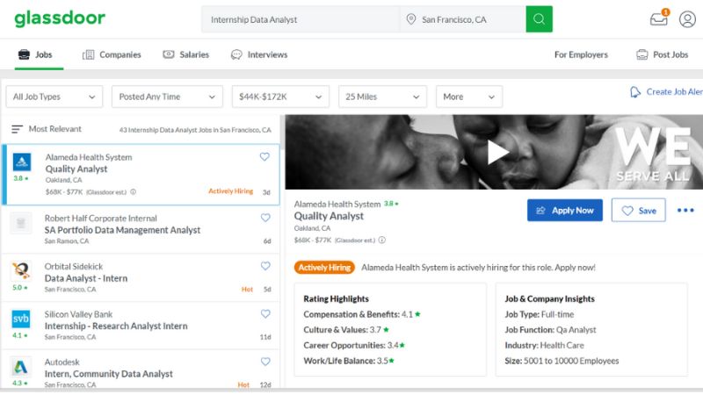Click the Orbital Sidekick company logo
Viewport: 703px width, 395px height.
[x=20, y=270]
